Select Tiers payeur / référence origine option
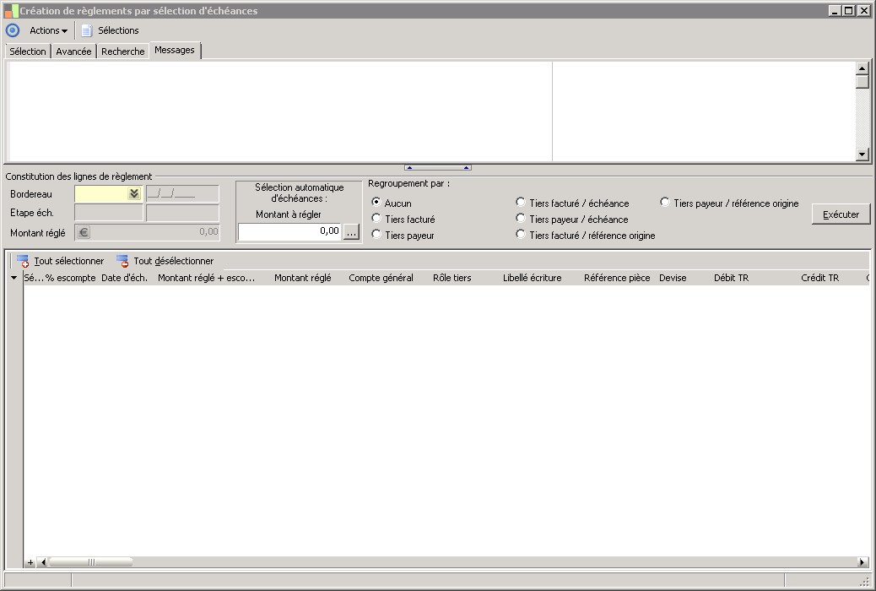The width and height of the screenshot is (876, 591). 664,202
